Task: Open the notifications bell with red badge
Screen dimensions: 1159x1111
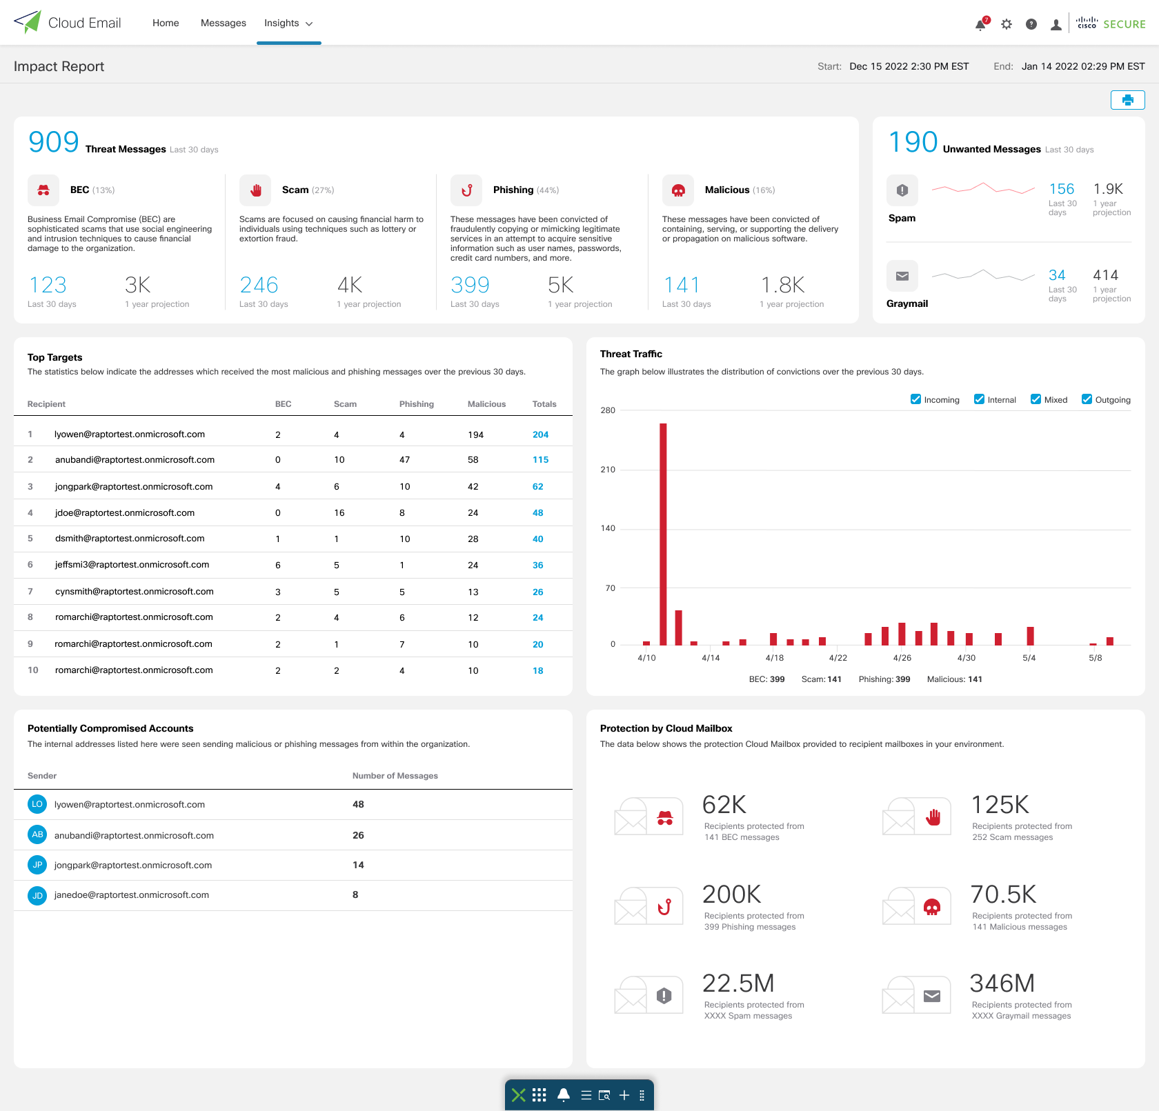Action: pyautogui.click(x=981, y=24)
